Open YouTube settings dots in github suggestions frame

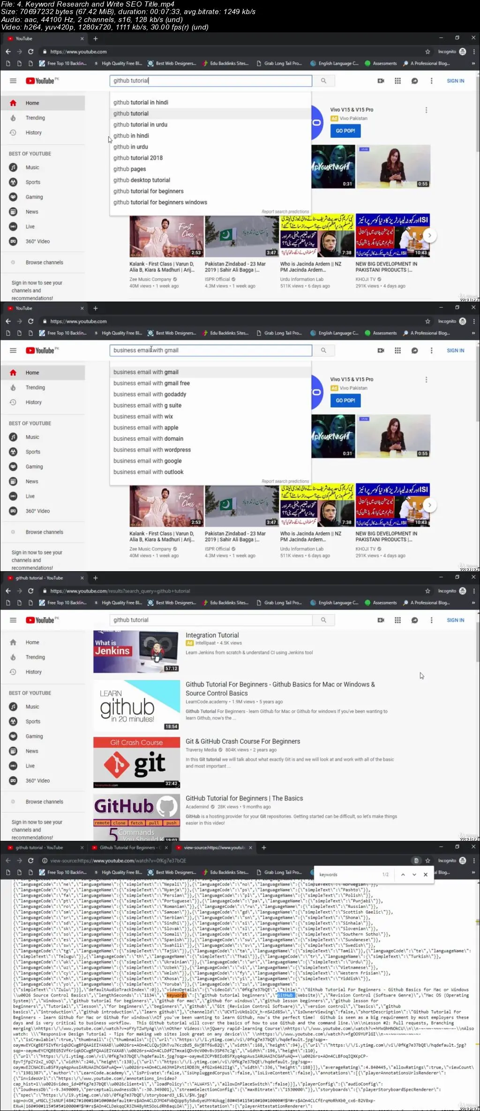point(431,81)
